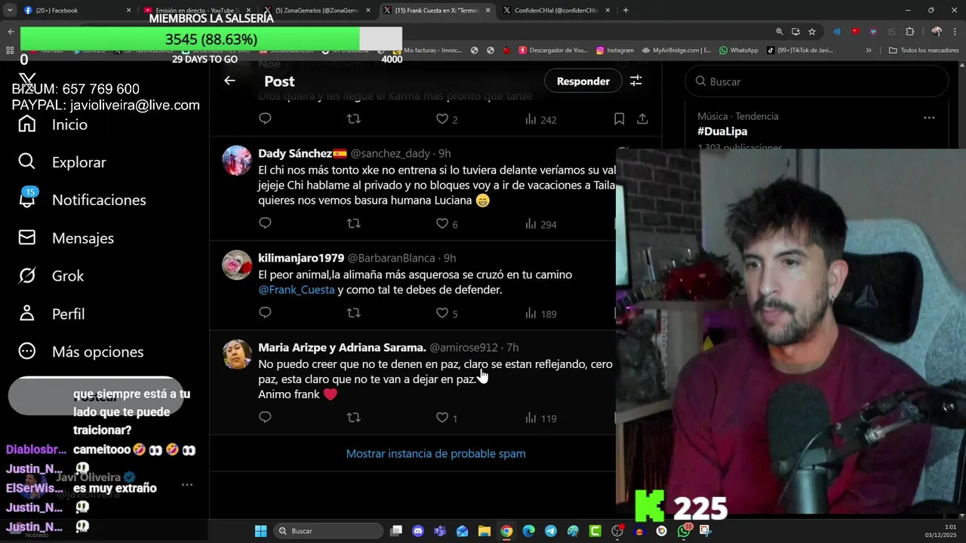Open WhatsApp in the taskbar
Viewport: 966px width, 543px height.
coord(684,531)
